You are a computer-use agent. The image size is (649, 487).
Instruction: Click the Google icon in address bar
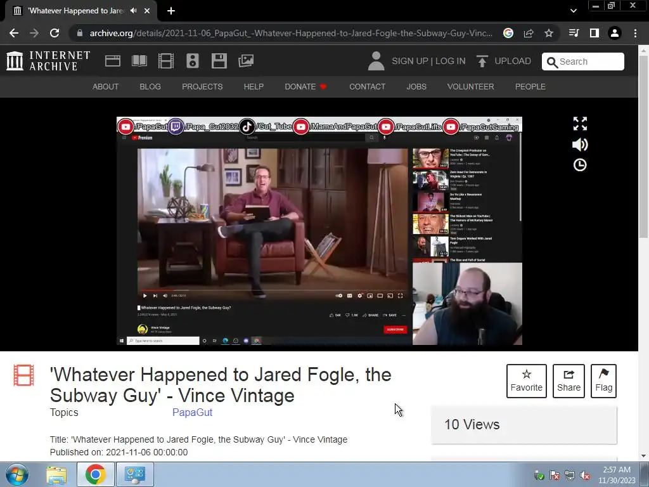508,33
